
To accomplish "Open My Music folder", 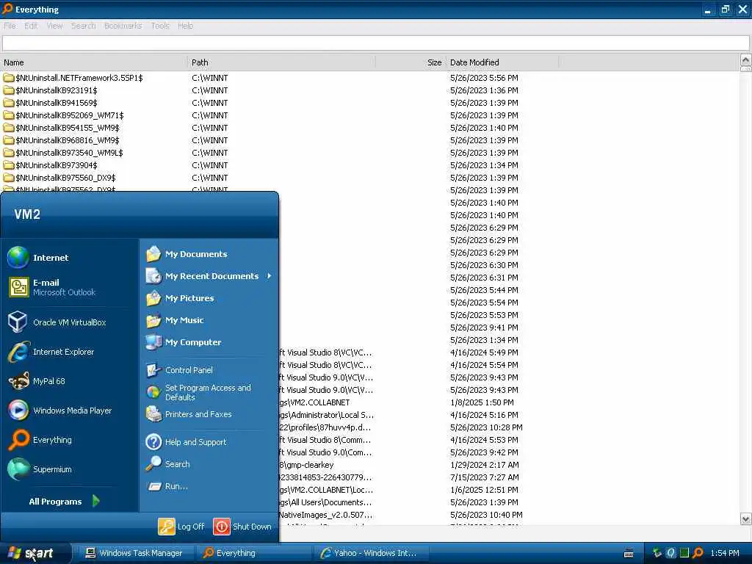I will pos(175,320).
